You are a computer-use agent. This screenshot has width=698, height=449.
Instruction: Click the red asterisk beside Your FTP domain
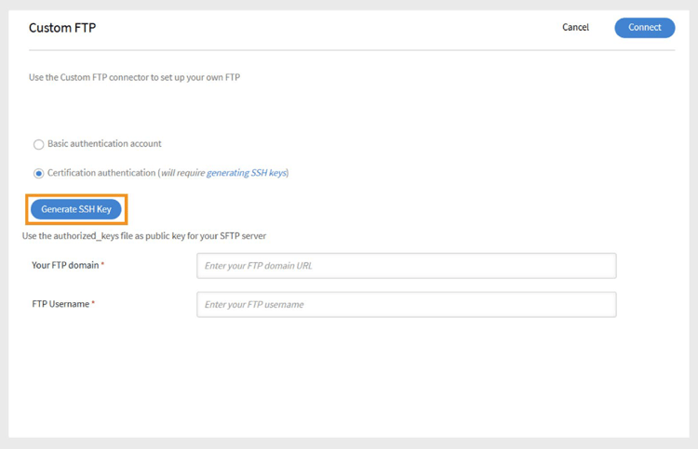[102, 264]
